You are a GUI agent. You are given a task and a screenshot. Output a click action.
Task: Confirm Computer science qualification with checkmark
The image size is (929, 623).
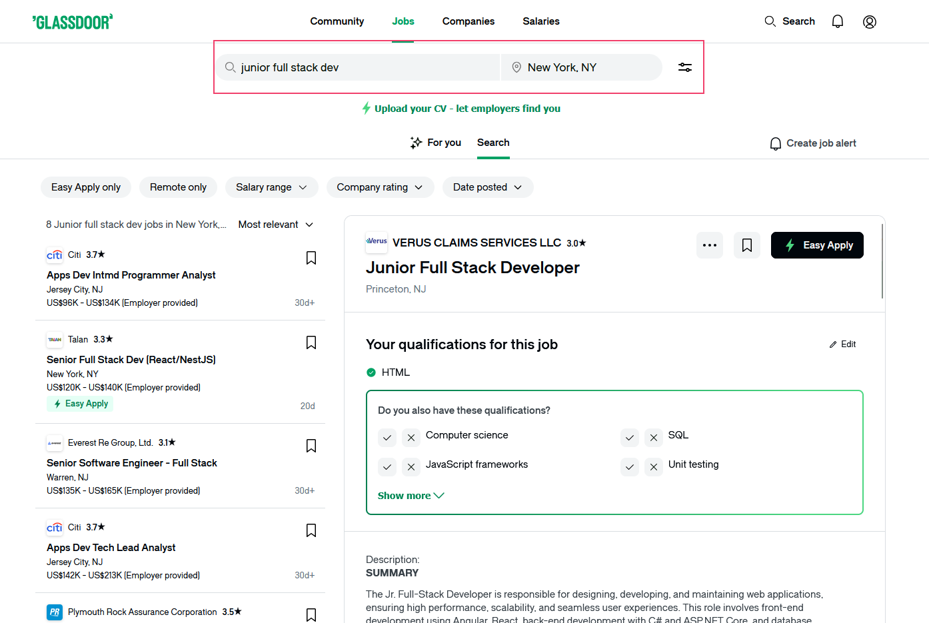pos(387,438)
